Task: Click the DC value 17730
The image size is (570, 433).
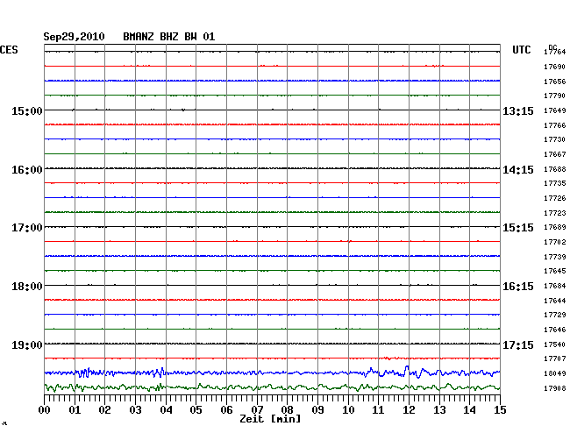Action: point(555,139)
